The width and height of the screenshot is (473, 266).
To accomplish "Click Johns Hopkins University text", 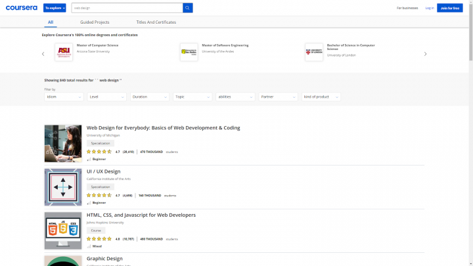I will tap(105, 223).
